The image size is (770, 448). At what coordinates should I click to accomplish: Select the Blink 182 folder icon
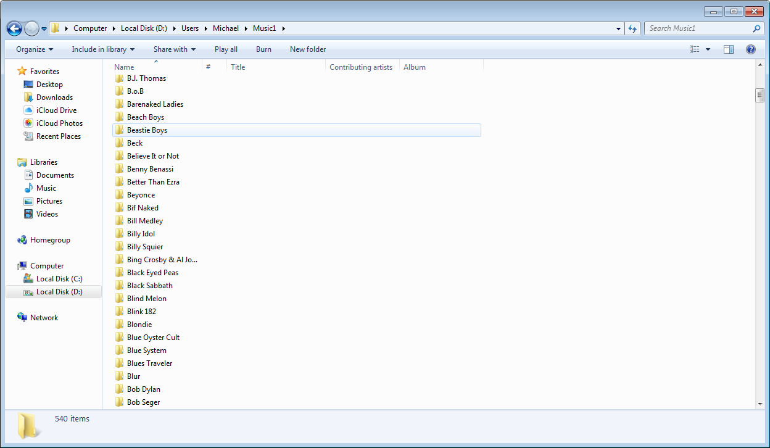(x=120, y=312)
